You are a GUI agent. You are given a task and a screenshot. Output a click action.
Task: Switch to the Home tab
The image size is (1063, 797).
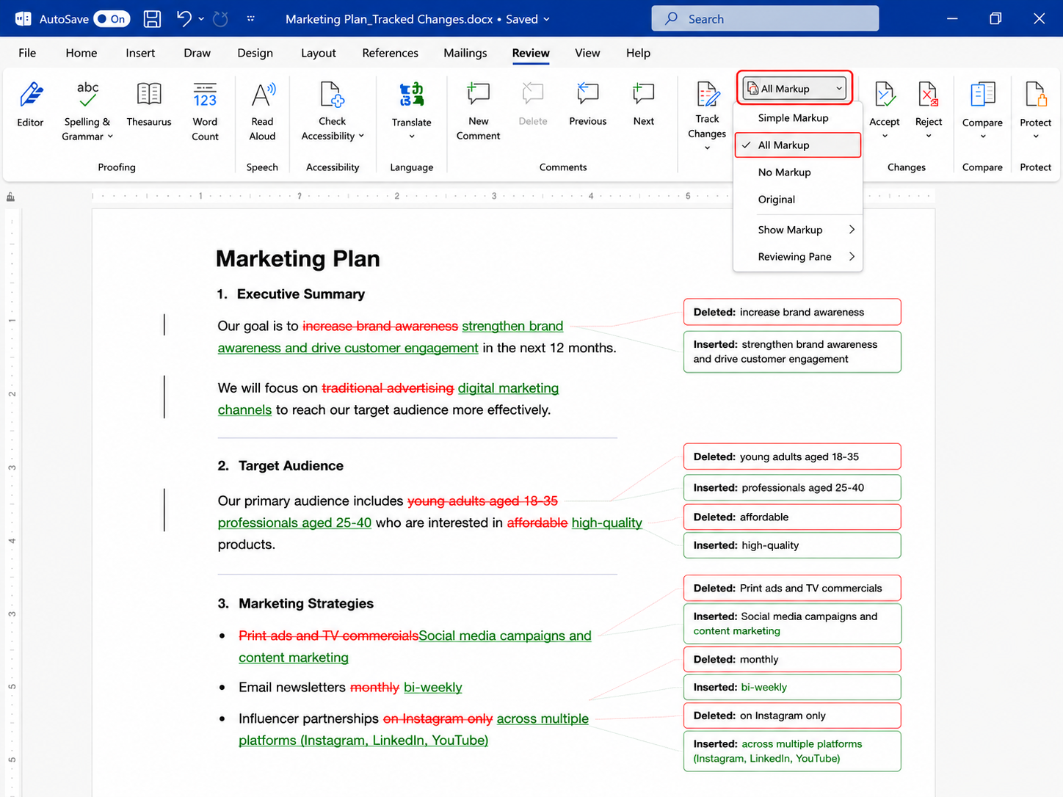click(x=81, y=53)
